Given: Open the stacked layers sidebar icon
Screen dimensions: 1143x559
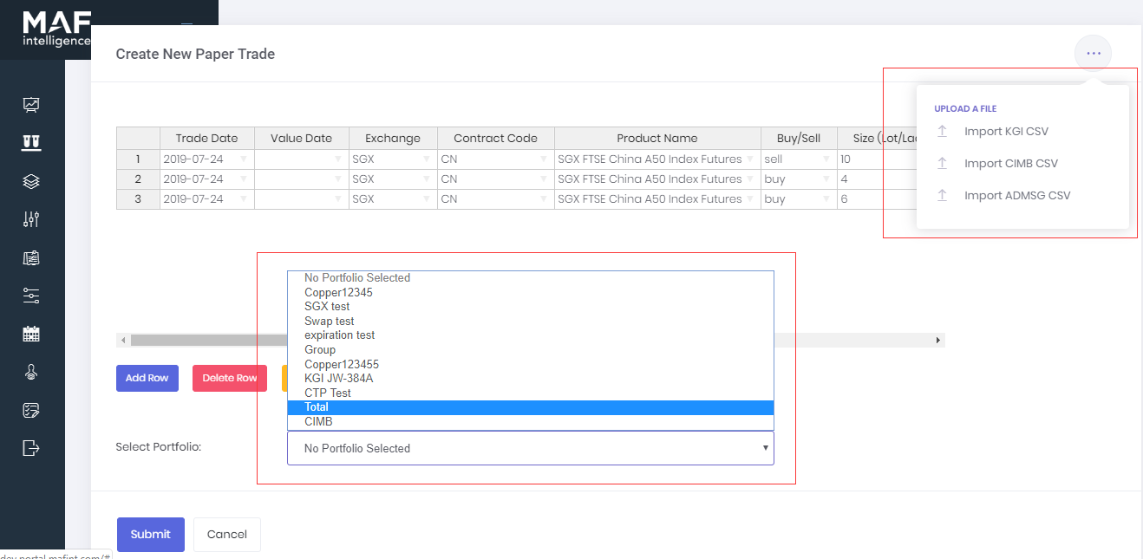Looking at the screenshot, I should (31, 181).
